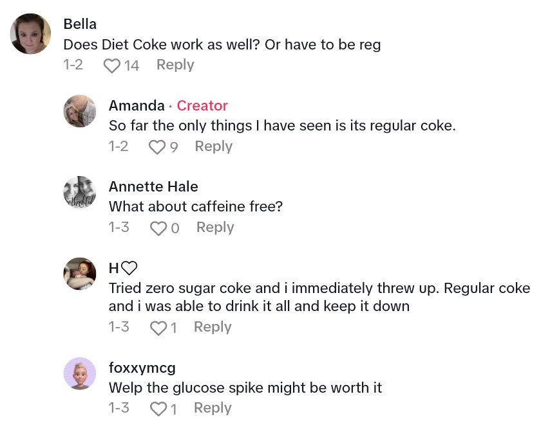Screen dimensions: 541x428
Task: Visit Bella's profile via username
Action: click(x=80, y=24)
